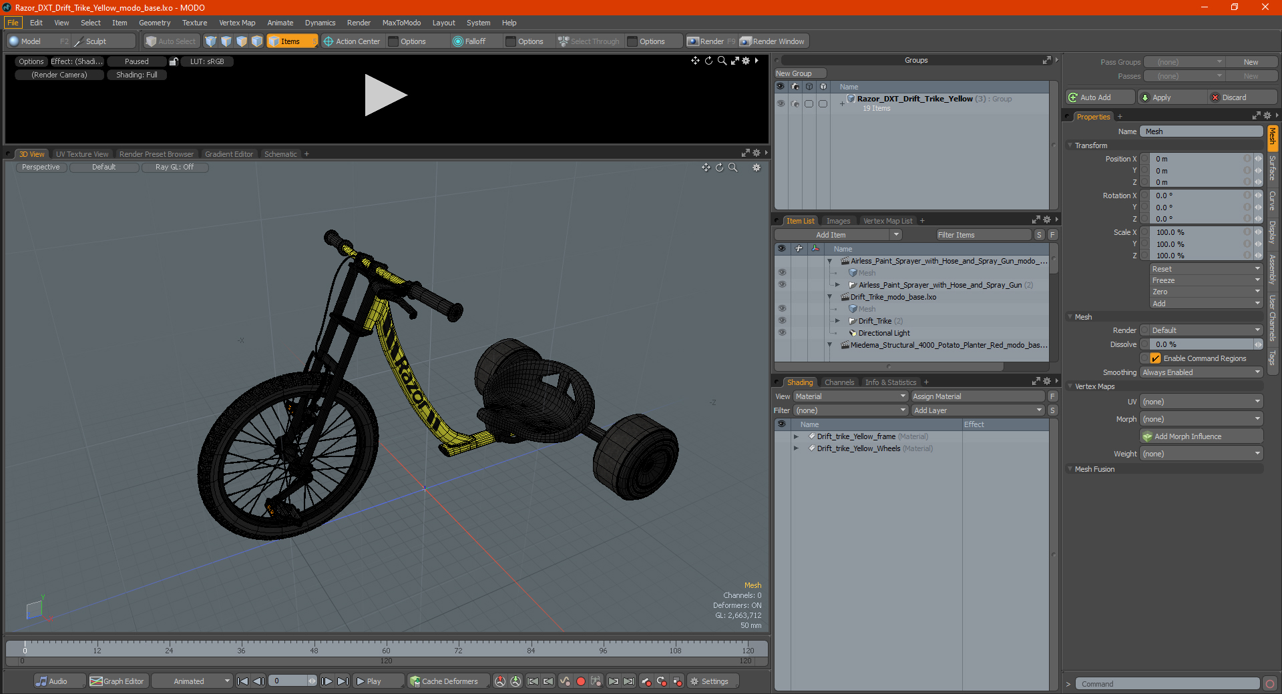This screenshot has width=1282, height=694.
Task: Toggle Select Through option
Action: [590, 41]
